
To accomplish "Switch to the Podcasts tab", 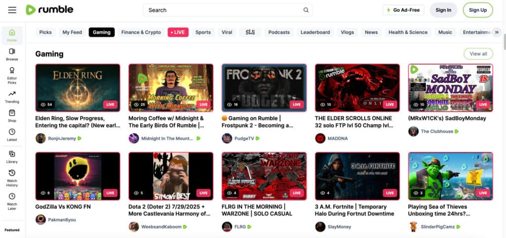I will [279, 32].
